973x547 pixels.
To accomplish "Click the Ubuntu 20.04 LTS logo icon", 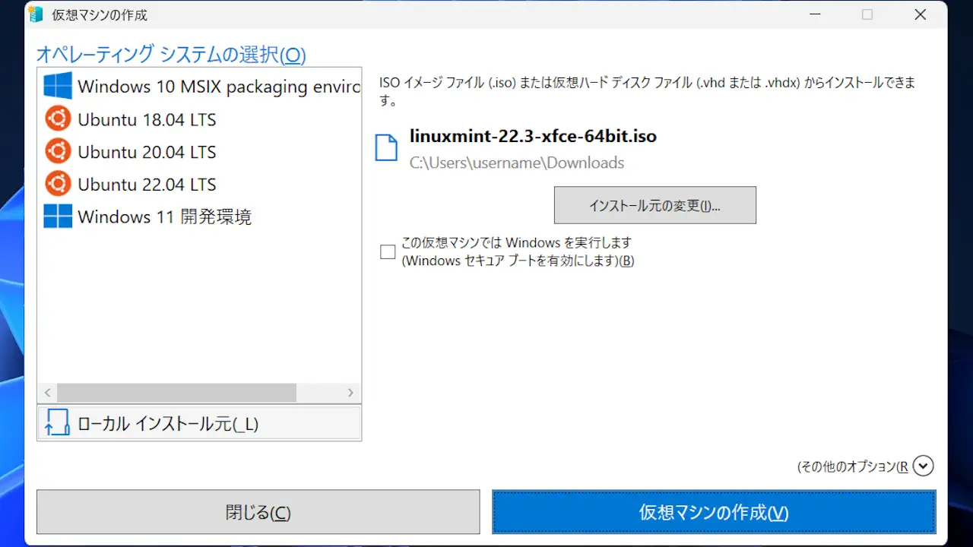I will pyautogui.click(x=58, y=152).
